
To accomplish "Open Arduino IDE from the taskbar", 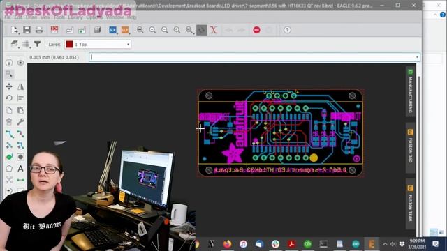I will pos(356,244).
